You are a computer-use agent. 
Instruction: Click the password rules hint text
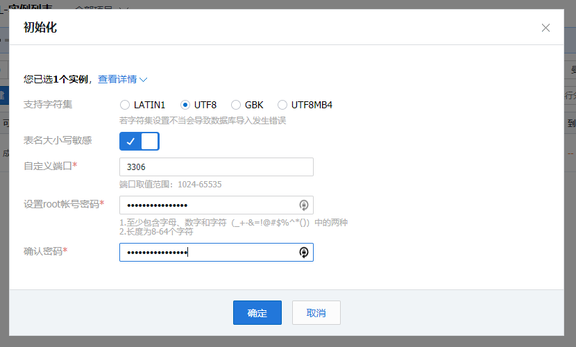point(233,227)
